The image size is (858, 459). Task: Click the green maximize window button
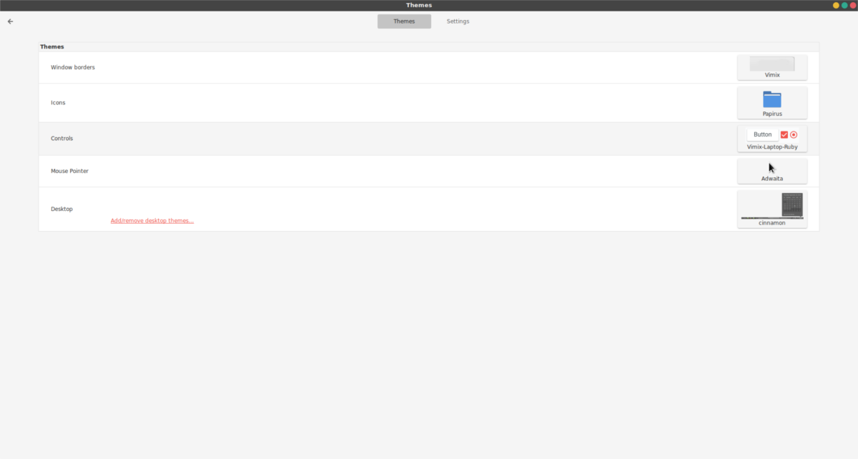point(844,5)
